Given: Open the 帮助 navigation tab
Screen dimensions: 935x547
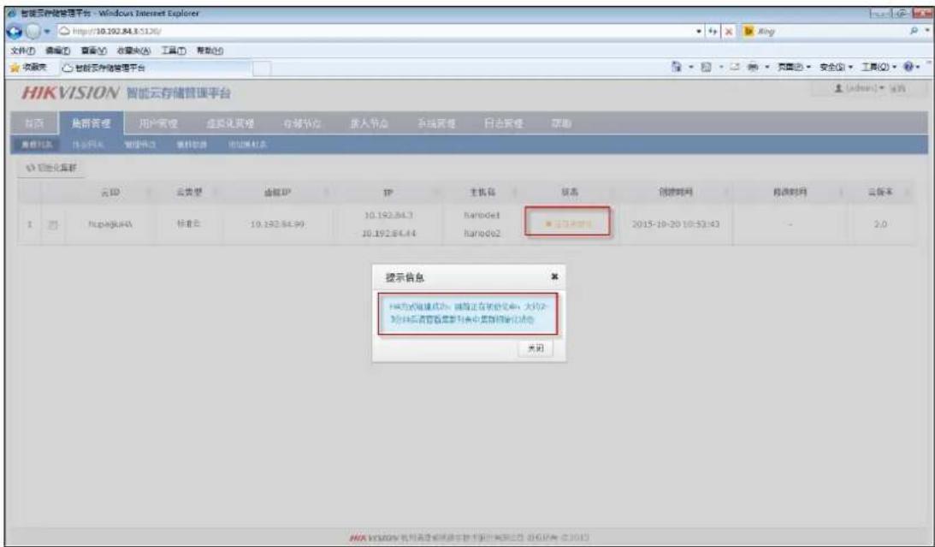Looking at the screenshot, I should coord(561,123).
